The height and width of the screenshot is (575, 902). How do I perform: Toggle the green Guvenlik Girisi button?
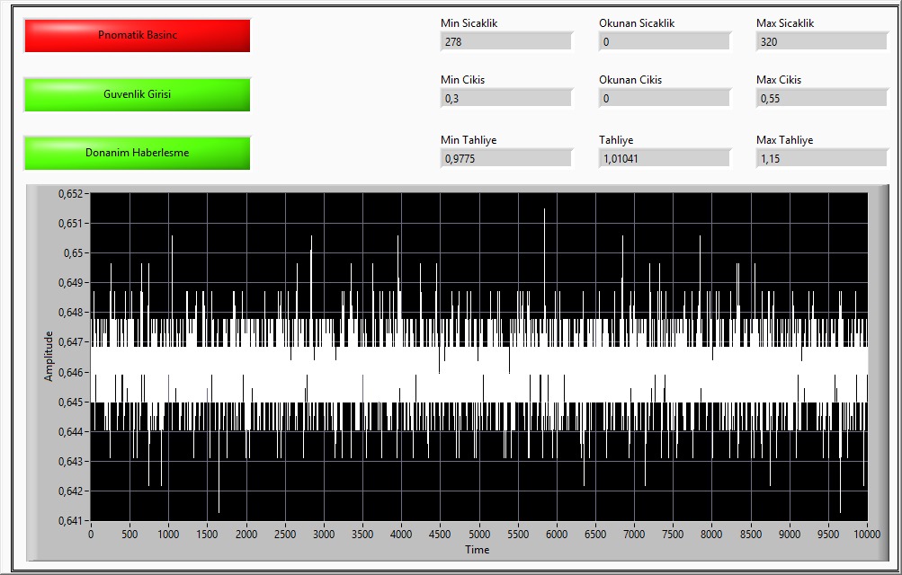[137, 94]
